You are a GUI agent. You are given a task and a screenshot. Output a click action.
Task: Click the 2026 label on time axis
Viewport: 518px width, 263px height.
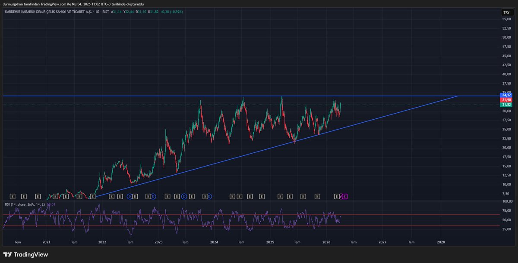pyautogui.click(x=326, y=242)
